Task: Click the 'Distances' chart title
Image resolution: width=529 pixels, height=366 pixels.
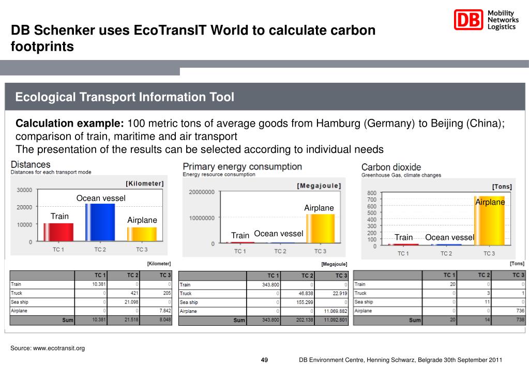Action: 31,164
